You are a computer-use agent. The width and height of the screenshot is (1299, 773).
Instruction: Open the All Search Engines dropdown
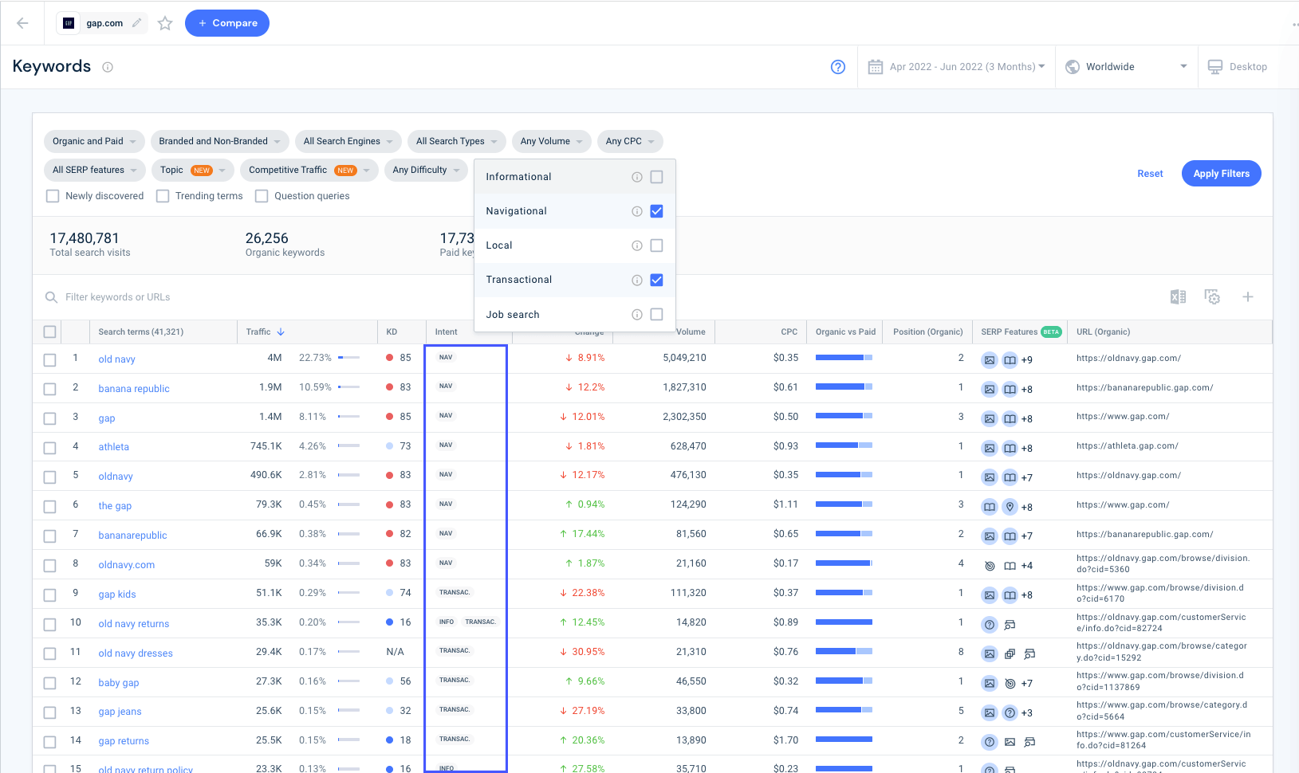point(347,141)
